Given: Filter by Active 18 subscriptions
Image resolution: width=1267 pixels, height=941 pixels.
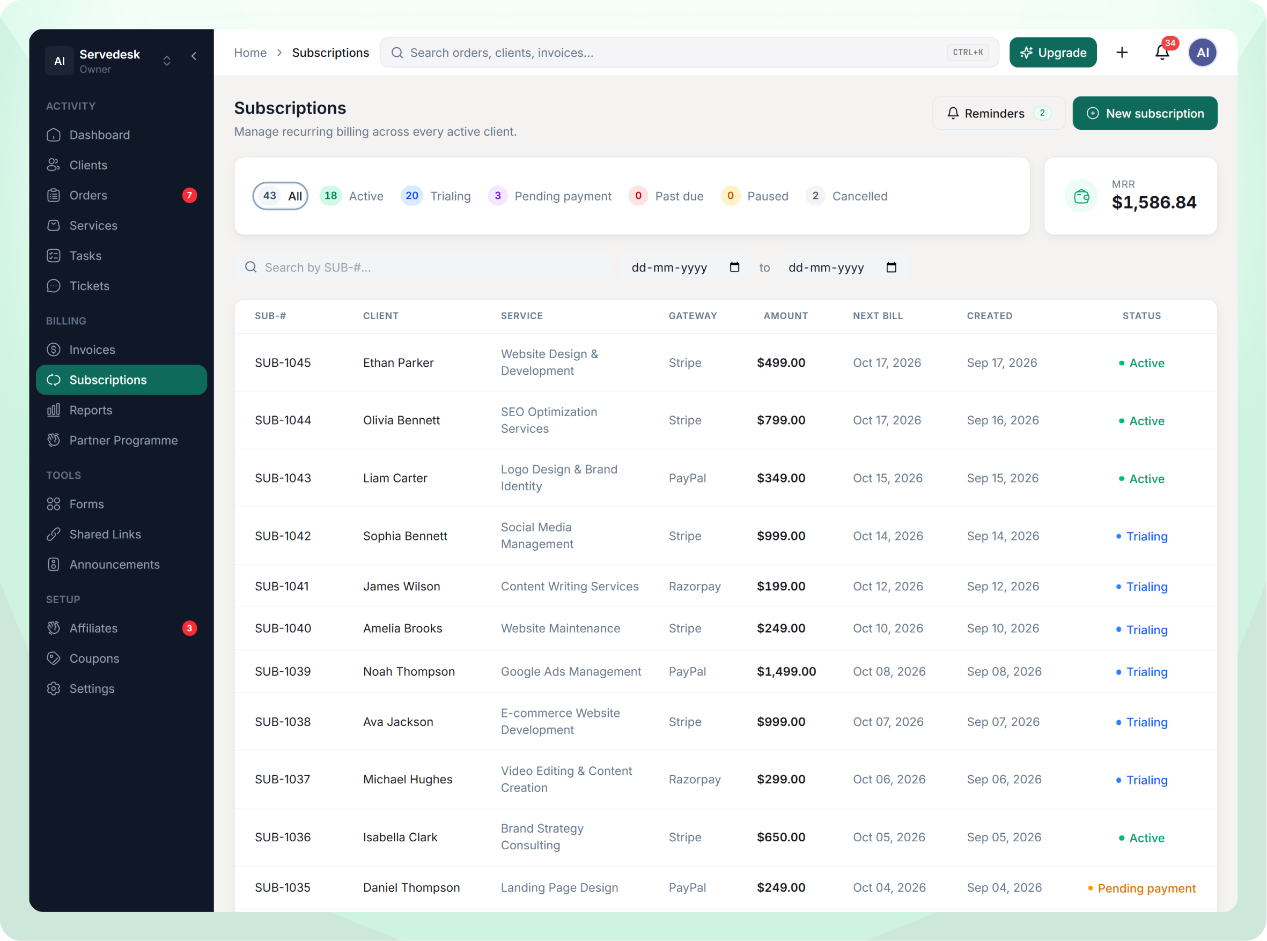Looking at the screenshot, I should (x=351, y=196).
